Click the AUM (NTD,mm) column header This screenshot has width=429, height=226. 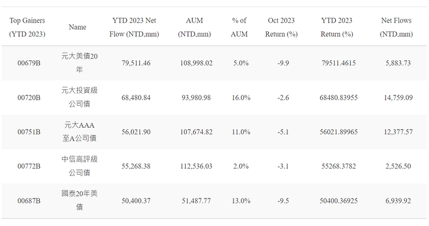194,27
